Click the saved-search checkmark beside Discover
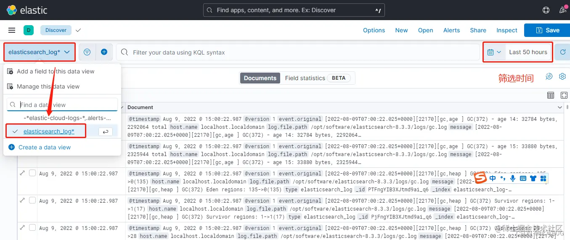 [78, 30]
